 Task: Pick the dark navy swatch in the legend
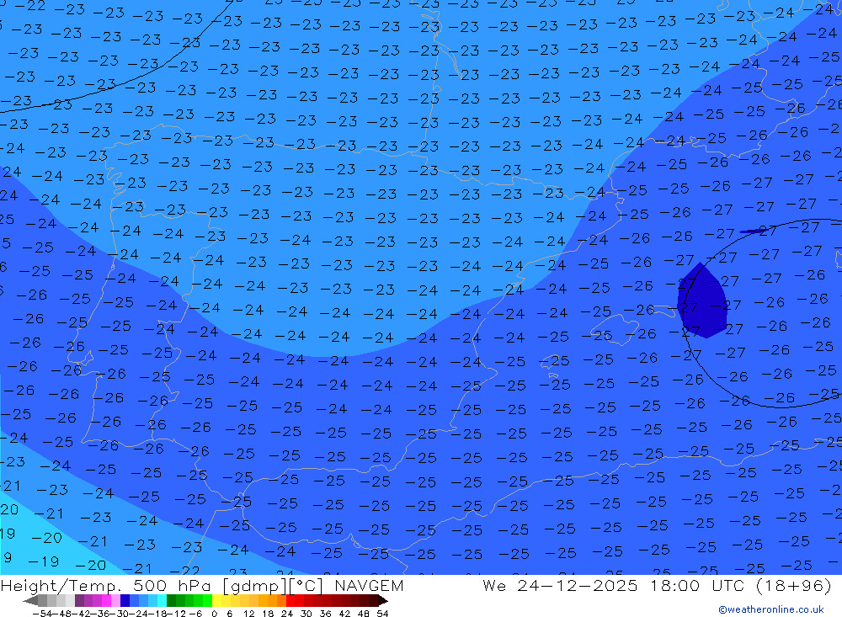(x=125, y=600)
